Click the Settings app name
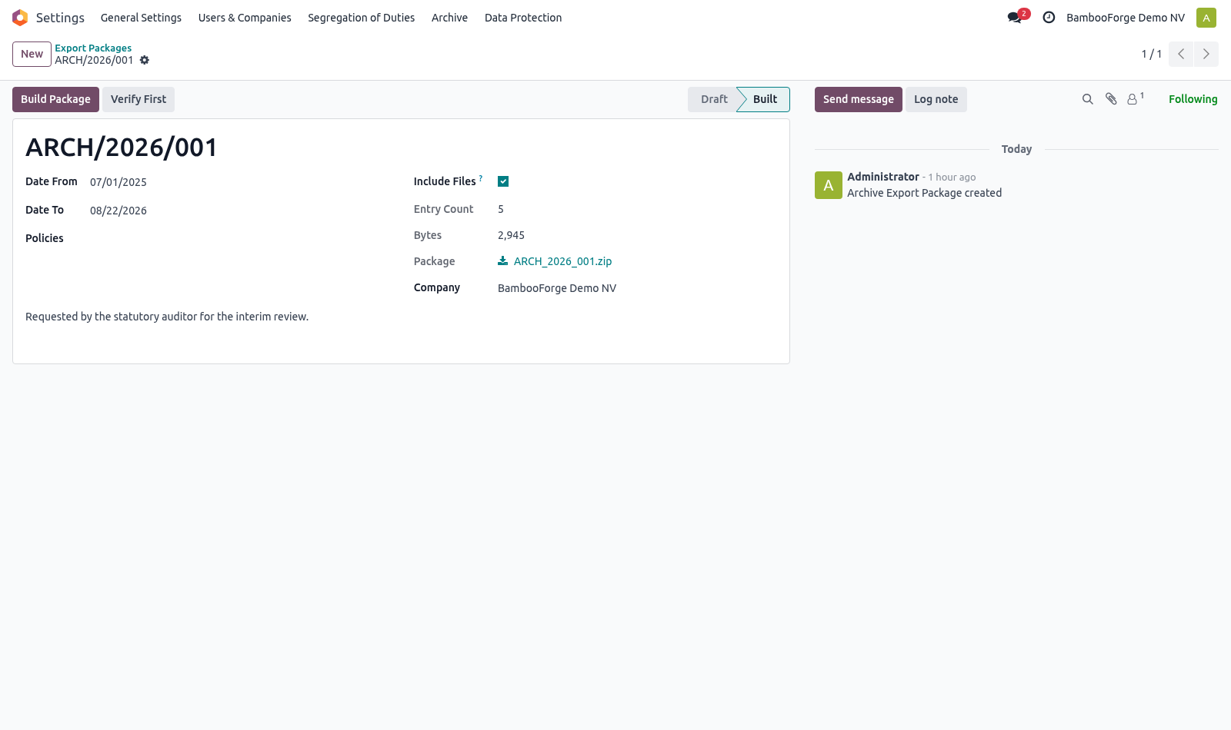This screenshot has height=730, width=1231. coord(60,18)
